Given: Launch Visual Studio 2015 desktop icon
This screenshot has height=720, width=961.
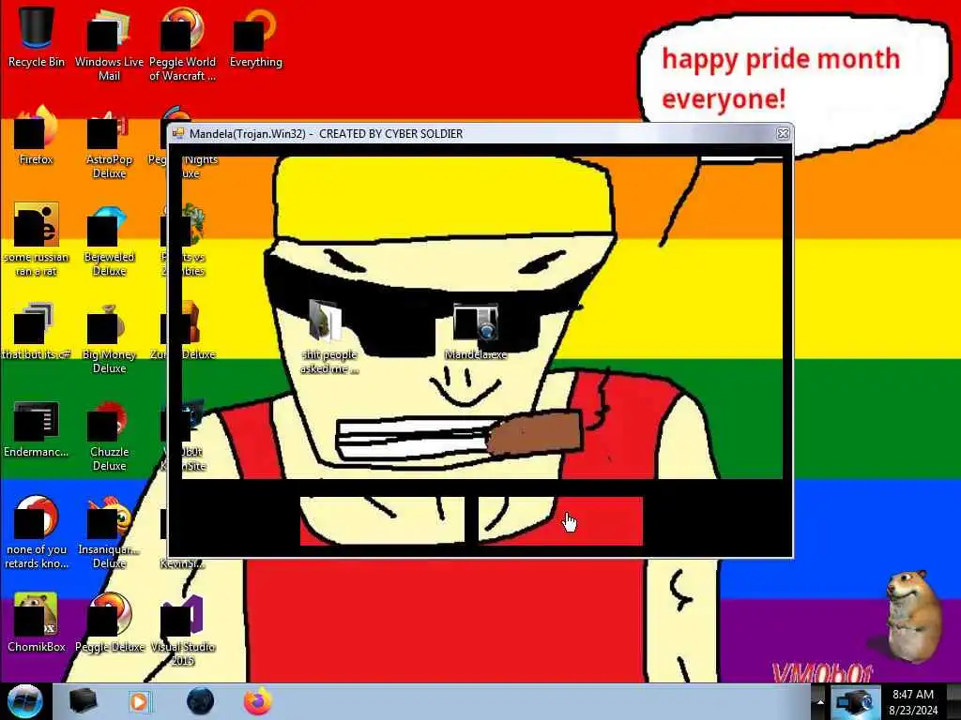Looking at the screenshot, I should tap(182, 629).
